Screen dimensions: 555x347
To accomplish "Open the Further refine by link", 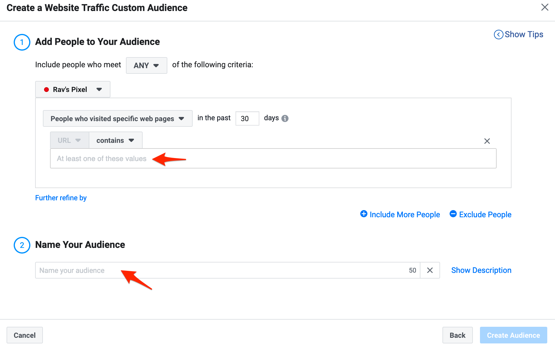I will (61, 198).
